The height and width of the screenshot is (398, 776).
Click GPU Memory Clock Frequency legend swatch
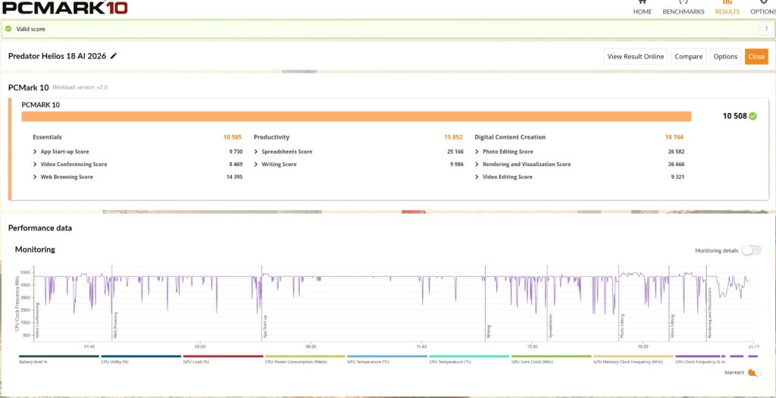634,356
